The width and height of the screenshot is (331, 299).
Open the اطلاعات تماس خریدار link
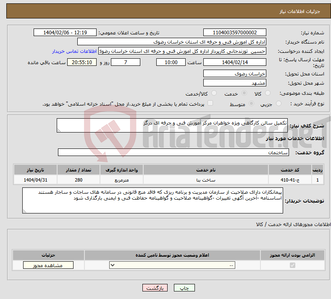pyautogui.click(x=74, y=51)
